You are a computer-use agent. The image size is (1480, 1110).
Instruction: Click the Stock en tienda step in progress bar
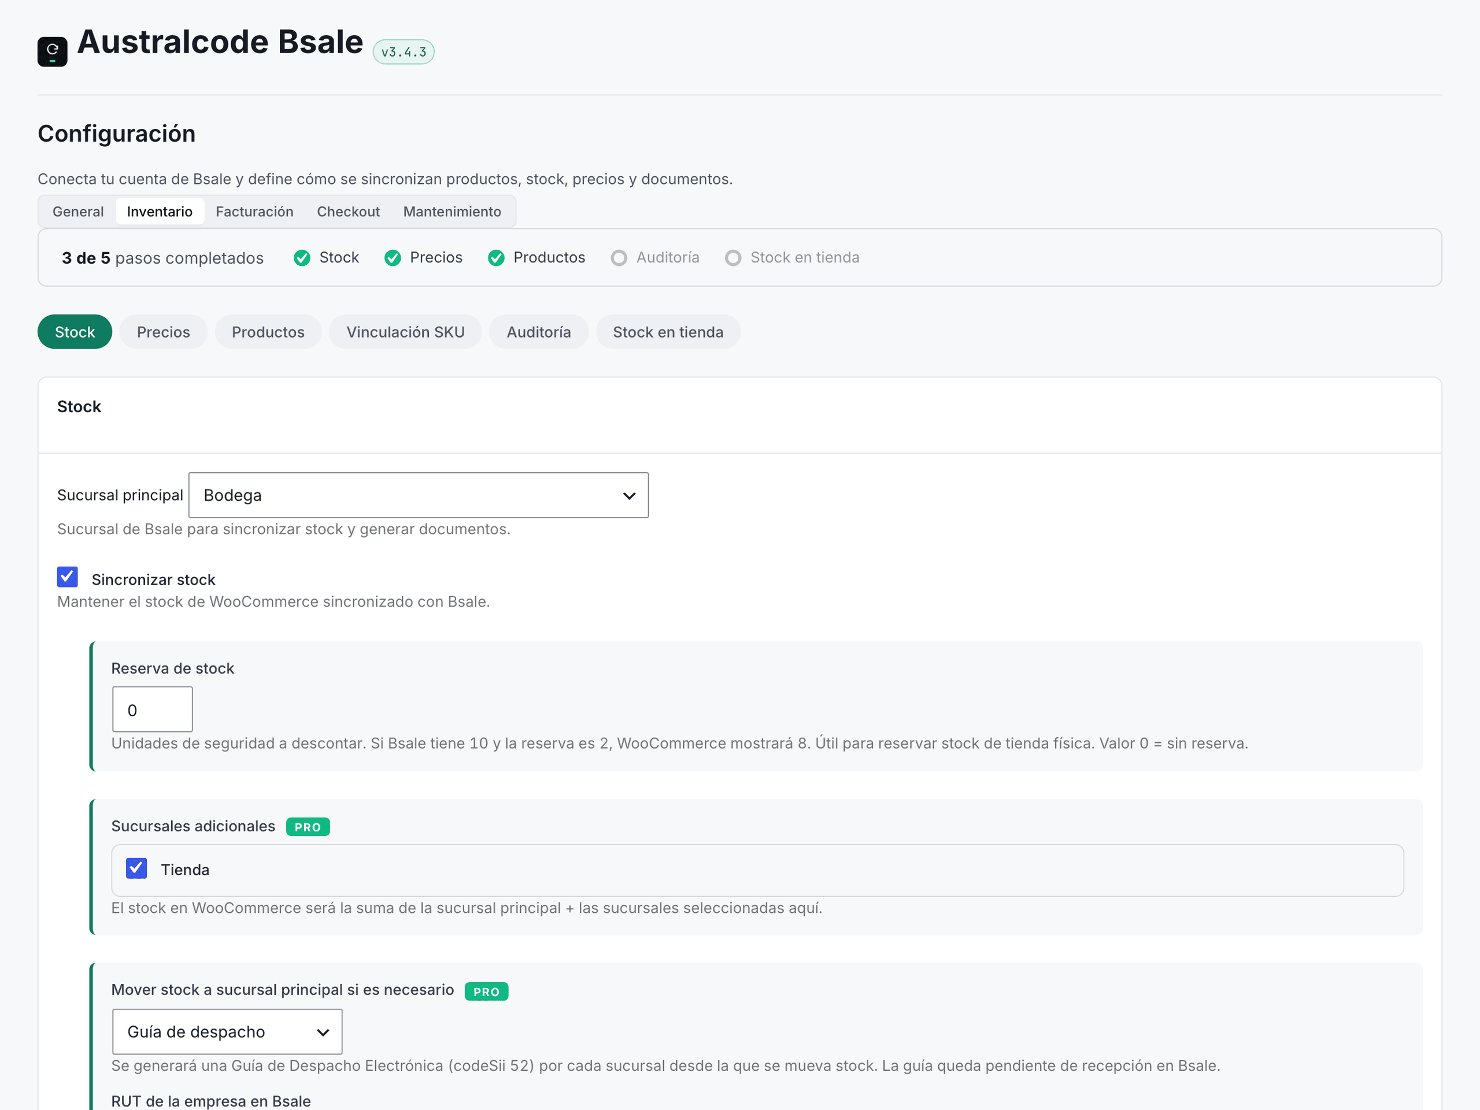click(805, 258)
